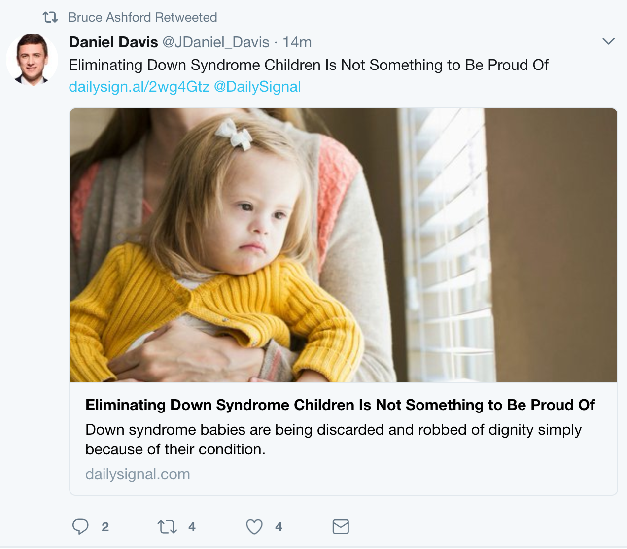Open Daniel Davis's profile avatar
Viewport: 627px width, 549px height.
(33, 59)
